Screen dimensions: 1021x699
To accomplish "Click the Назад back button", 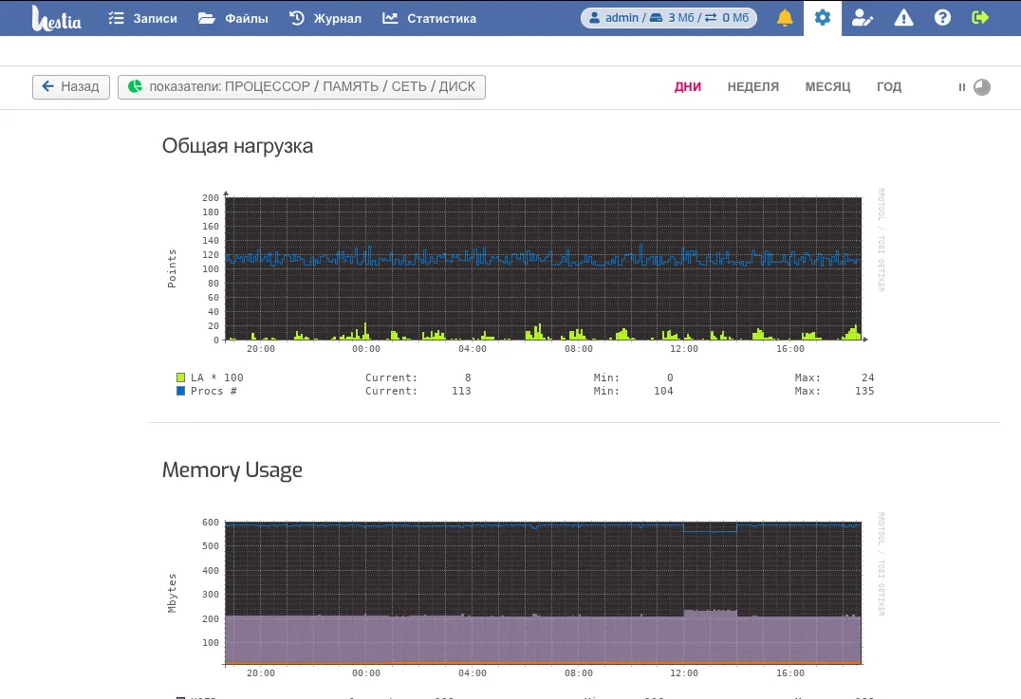I will pos(71,87).
